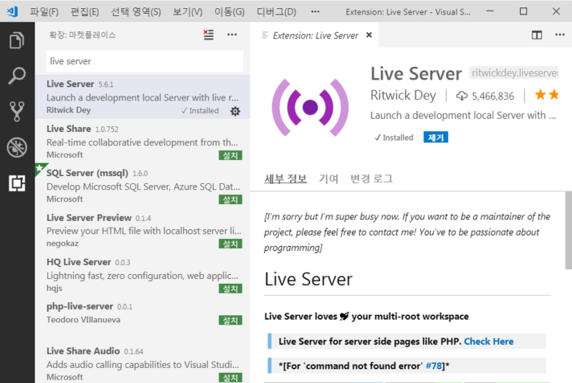Open the Extensions view in the activity bar
572x383 pixels.
pos(17,184)
